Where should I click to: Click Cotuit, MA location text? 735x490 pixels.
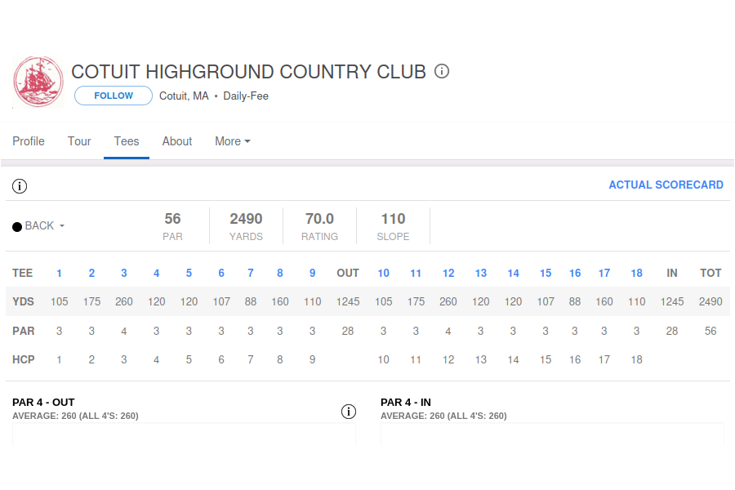[x=184, y=96]
